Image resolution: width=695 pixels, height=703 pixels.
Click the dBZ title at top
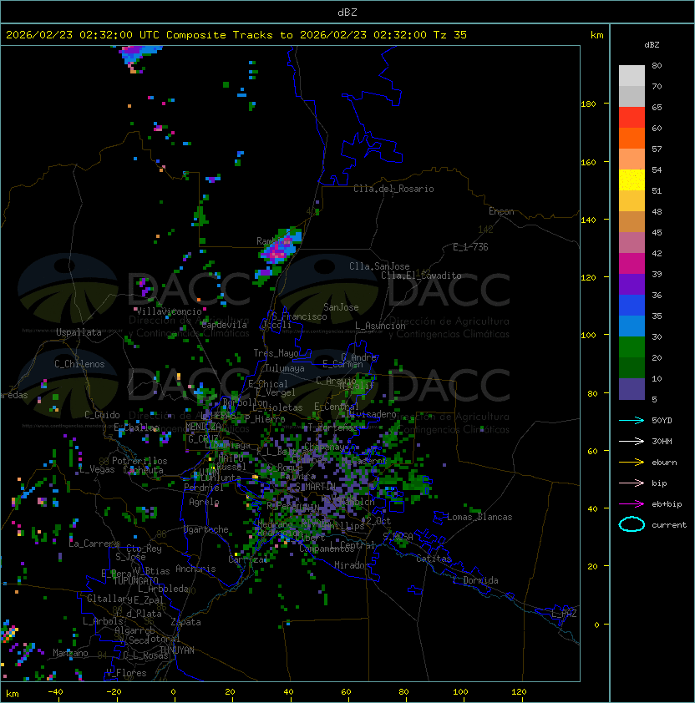tap(347, 13)
